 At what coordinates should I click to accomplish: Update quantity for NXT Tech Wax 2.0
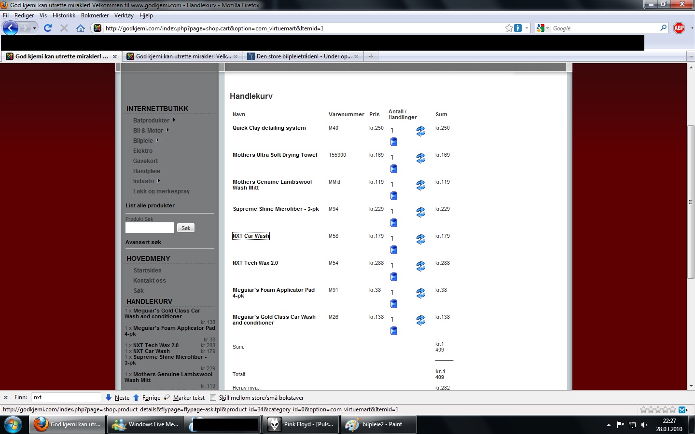pos(421,266)
